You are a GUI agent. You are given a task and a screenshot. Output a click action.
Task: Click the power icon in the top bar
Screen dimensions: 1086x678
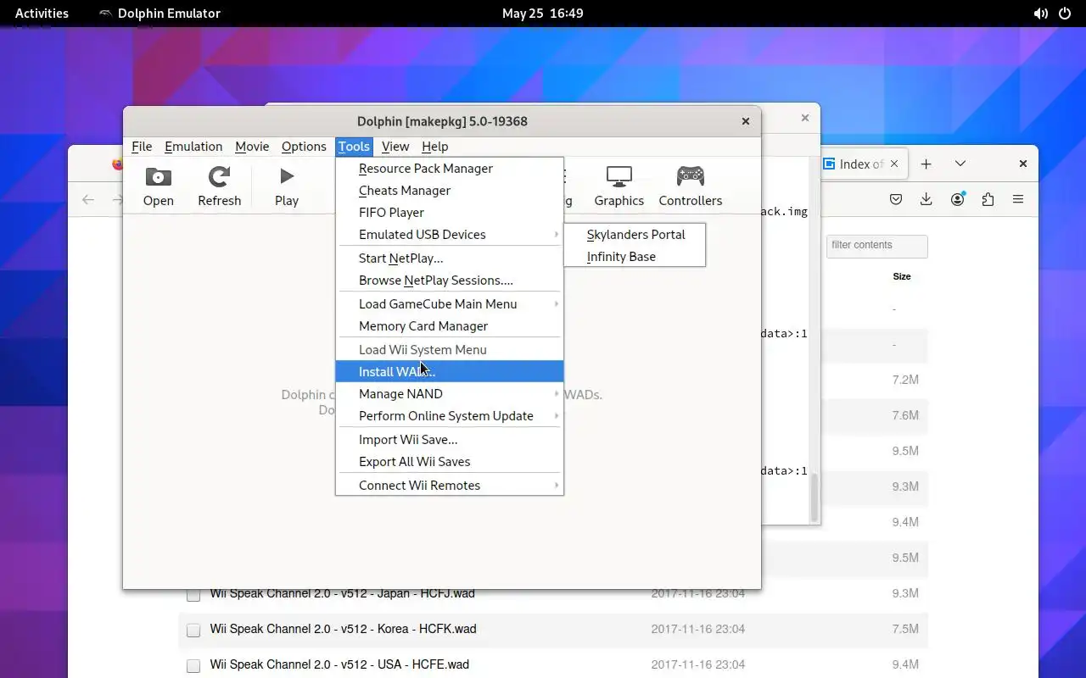tap(1064, 14)
